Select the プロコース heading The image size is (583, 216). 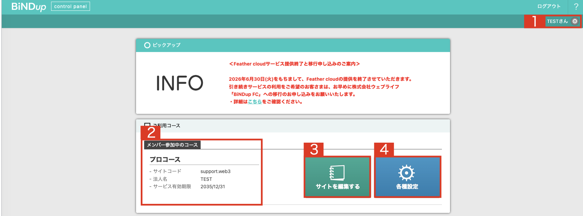(165, 160)
